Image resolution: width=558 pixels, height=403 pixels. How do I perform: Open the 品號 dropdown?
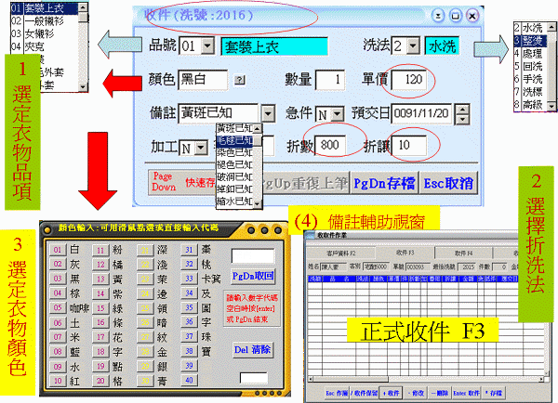(x=209, y=45)
